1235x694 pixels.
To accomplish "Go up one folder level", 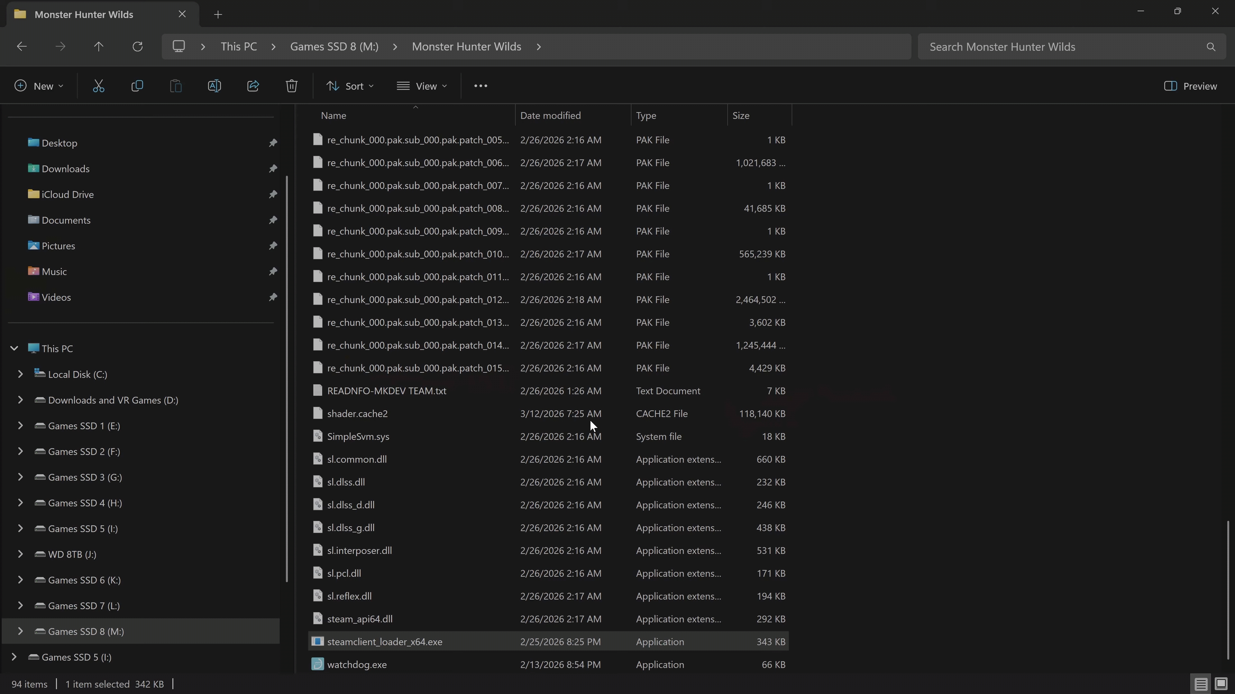I will point(99,47).
